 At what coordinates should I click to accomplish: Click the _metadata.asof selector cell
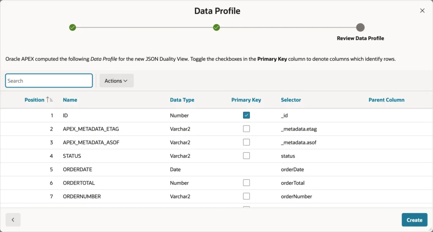(x=299, y=142)
